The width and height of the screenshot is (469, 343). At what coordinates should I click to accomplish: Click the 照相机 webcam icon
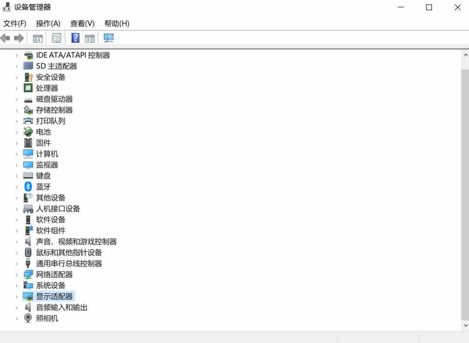[28, 318]
